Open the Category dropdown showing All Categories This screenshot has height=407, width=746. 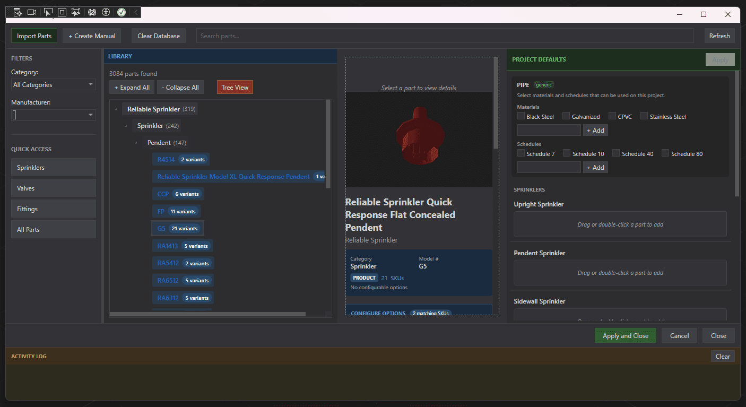[54, 84]
